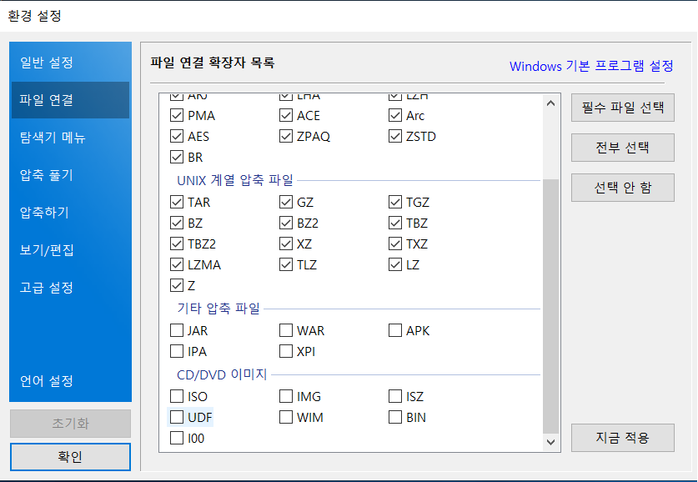Enable the UDF checkbox

(x=177, y=417)
